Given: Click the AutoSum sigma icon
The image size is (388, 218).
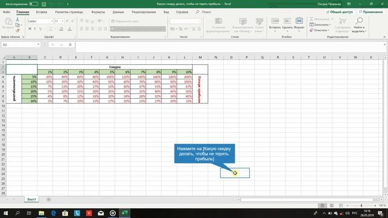Looking at the screenshot, I should (x=312, y=19).
